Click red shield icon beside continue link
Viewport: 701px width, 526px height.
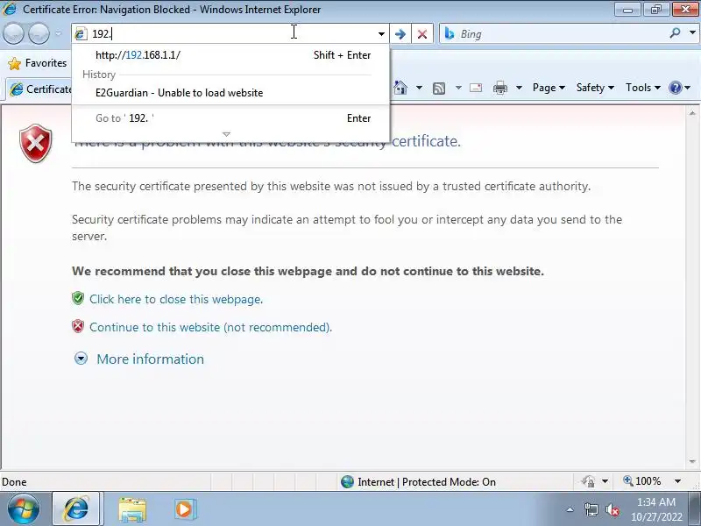[78, 326]
